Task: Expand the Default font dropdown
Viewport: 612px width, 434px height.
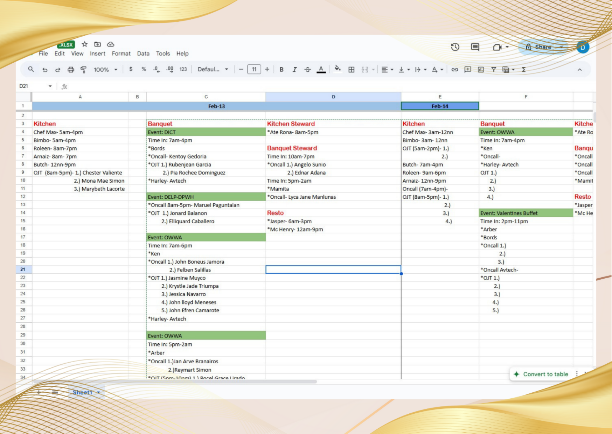Action: click(x=213, y=69)
